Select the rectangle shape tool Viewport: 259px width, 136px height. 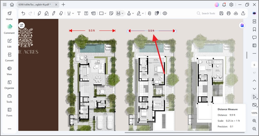point(101,13)
